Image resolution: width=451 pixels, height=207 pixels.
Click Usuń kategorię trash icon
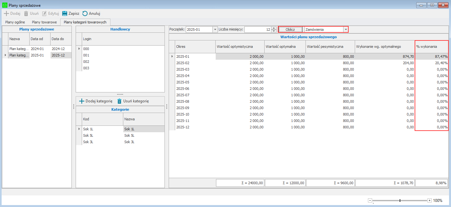click(119, 101)
